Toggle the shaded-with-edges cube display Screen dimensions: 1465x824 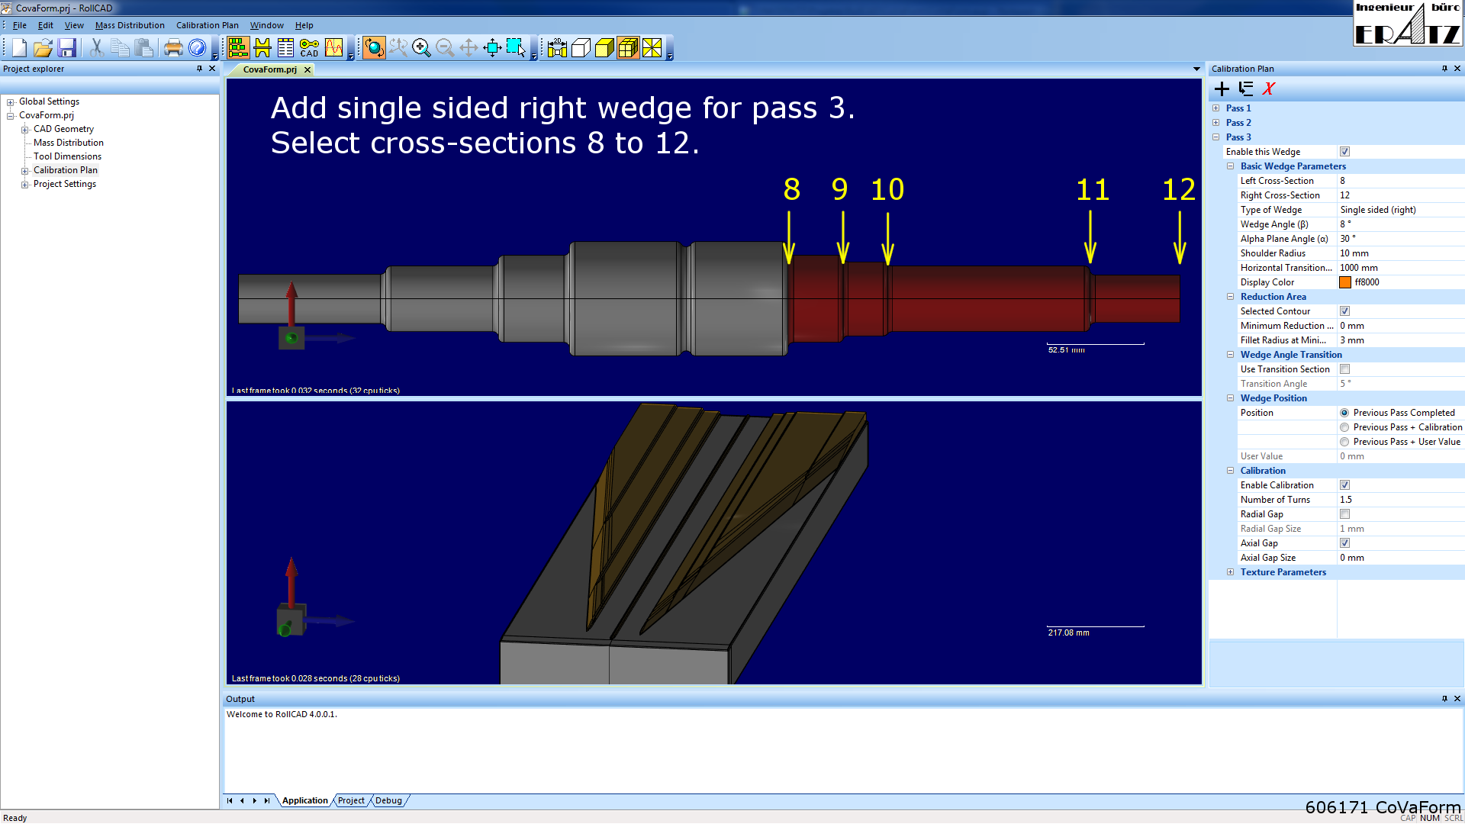[628, 48]
